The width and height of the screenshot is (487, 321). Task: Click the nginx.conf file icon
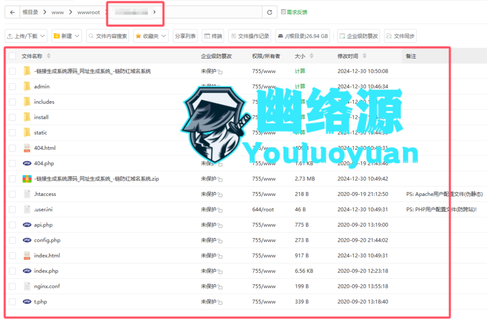pyautogui.click(x=27, y=286)
